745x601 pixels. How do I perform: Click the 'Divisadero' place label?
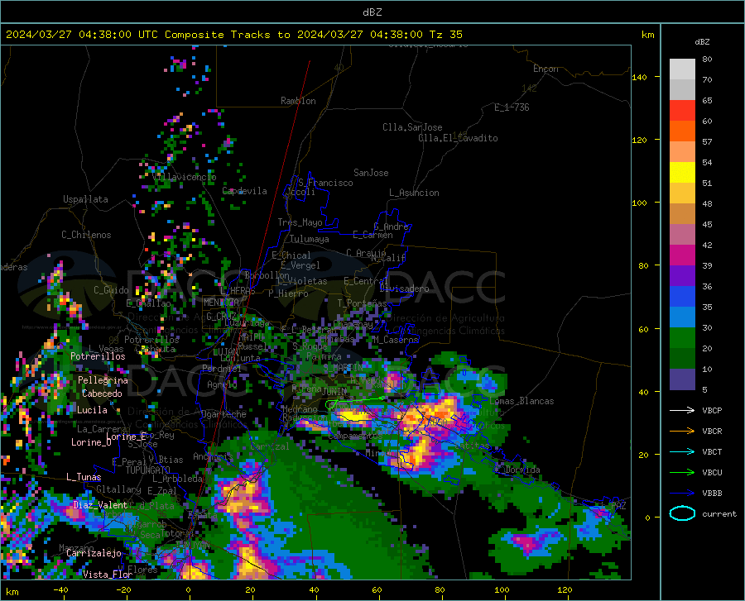404,289
